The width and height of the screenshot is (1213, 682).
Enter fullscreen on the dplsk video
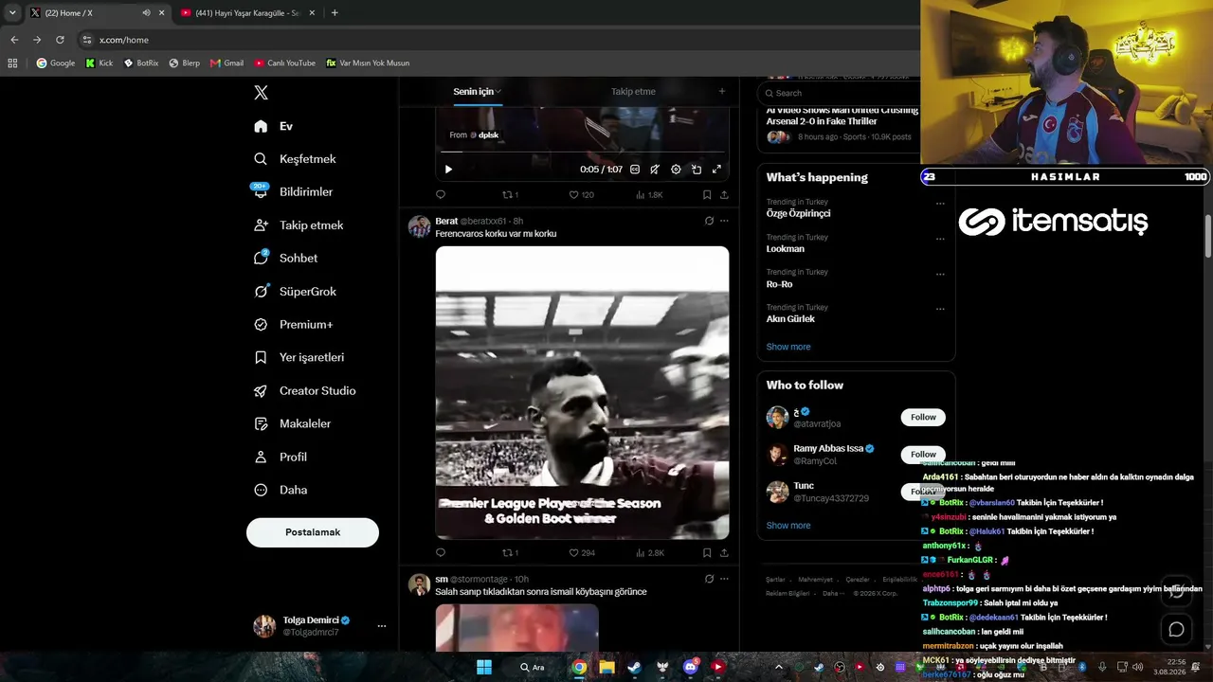[x=716, y=170]
